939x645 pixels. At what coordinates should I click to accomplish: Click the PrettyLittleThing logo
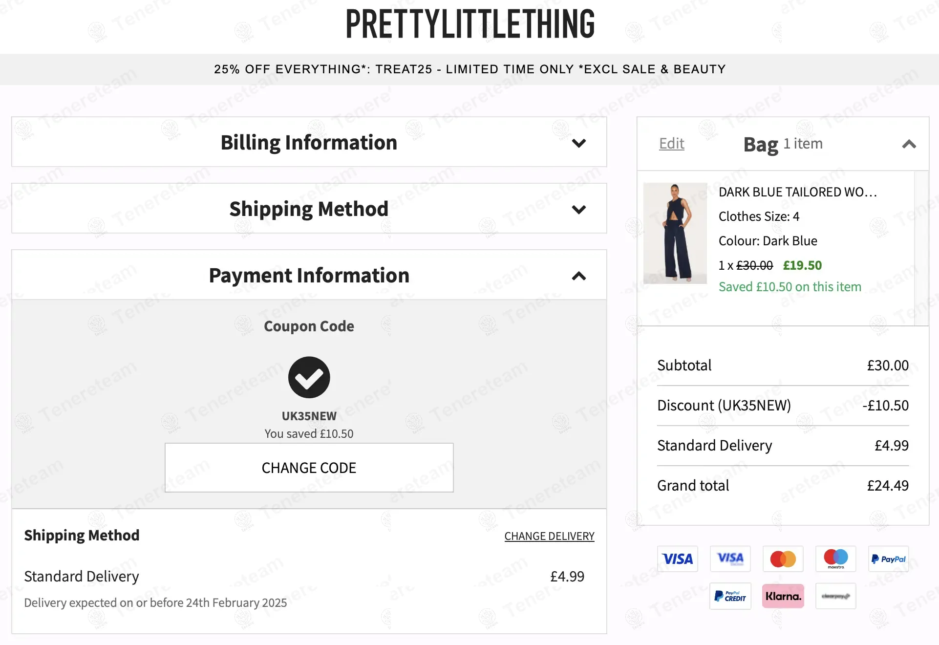click(470, 24)
